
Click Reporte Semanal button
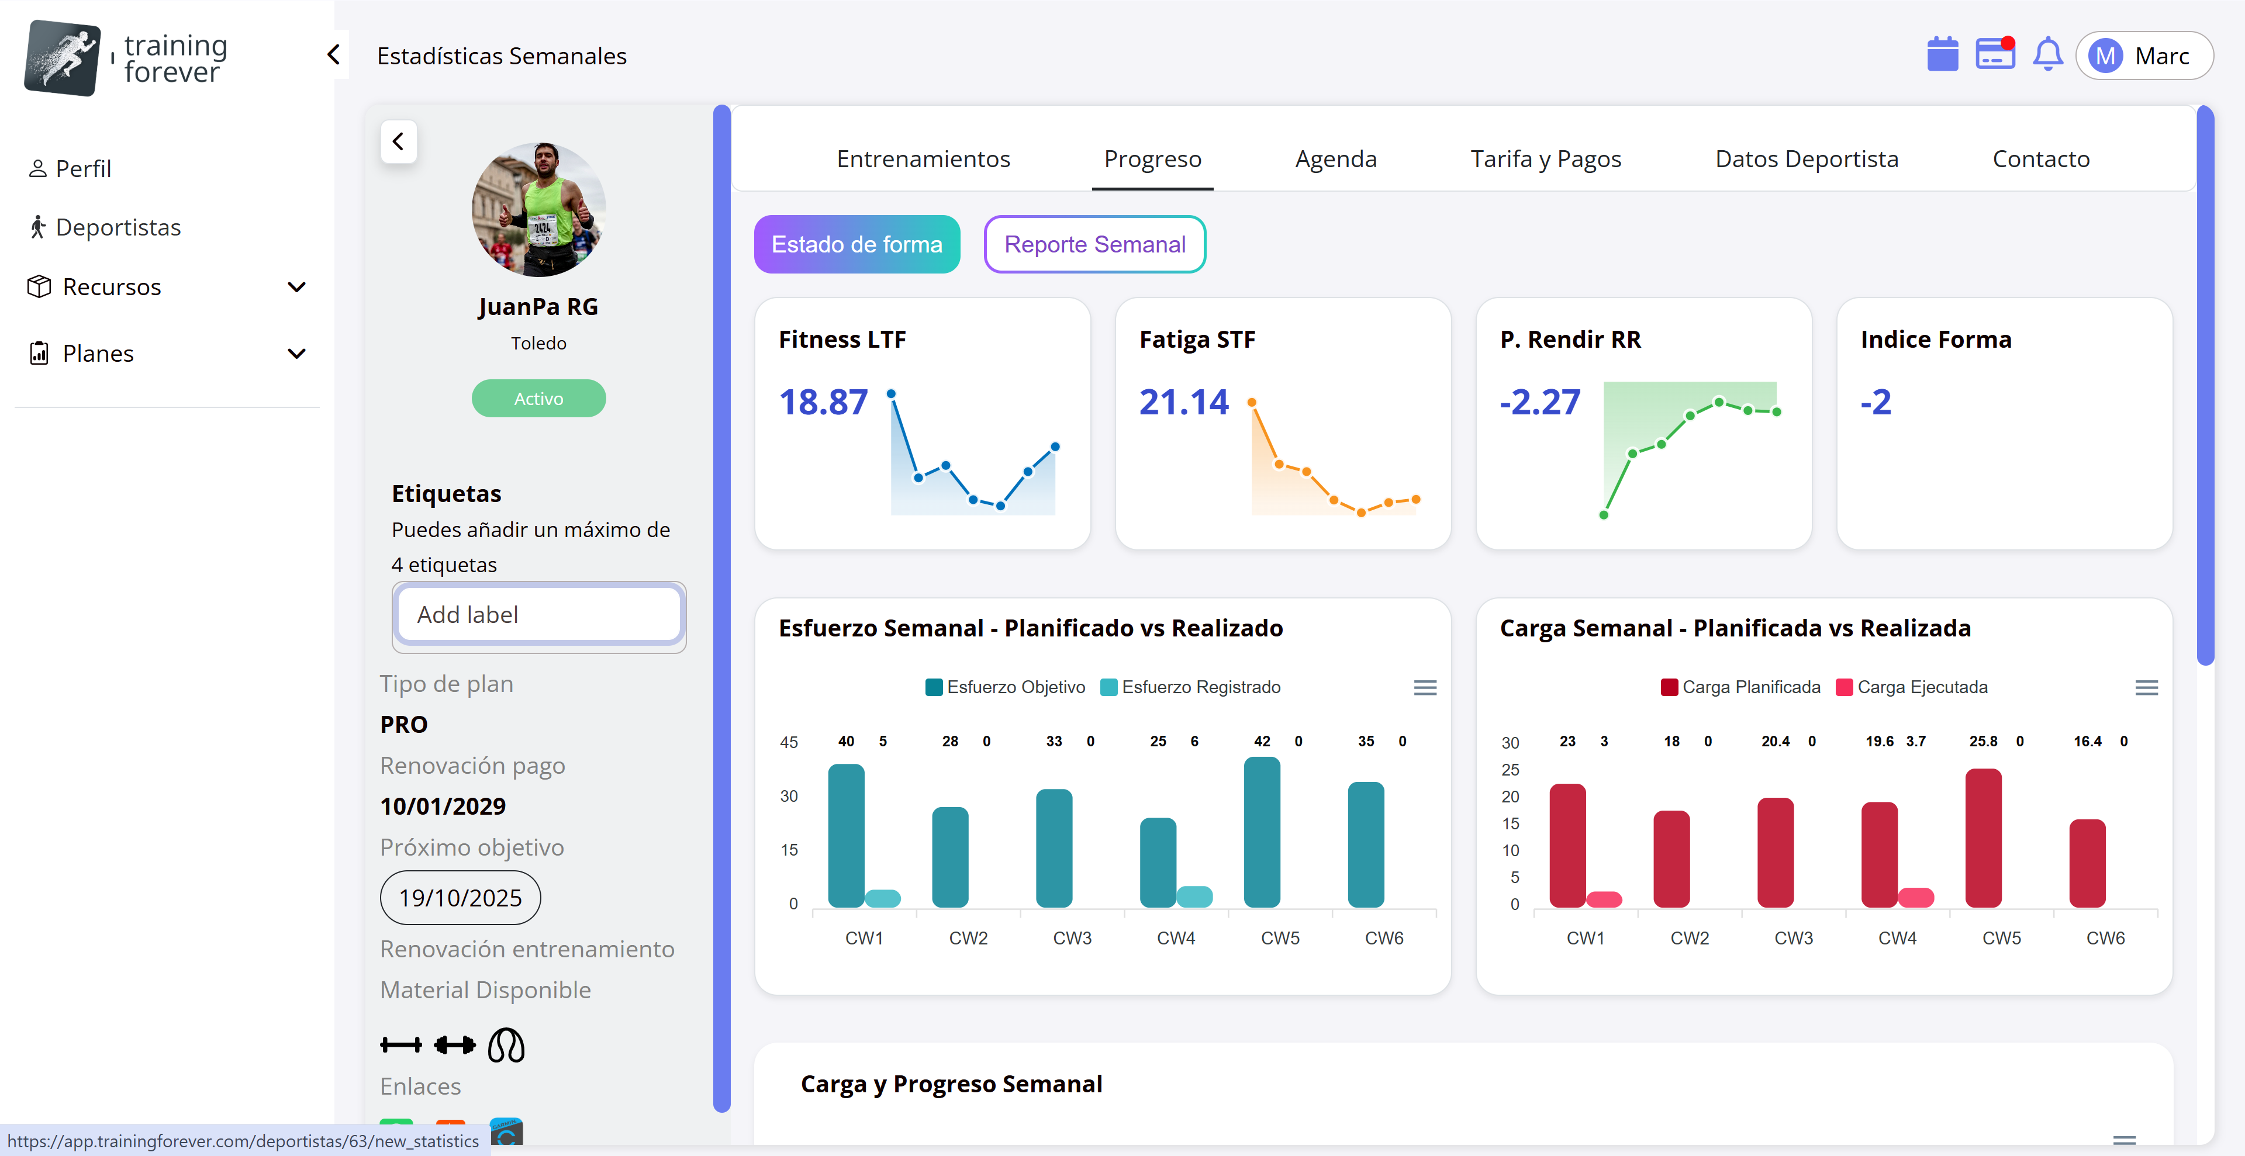1094,245
